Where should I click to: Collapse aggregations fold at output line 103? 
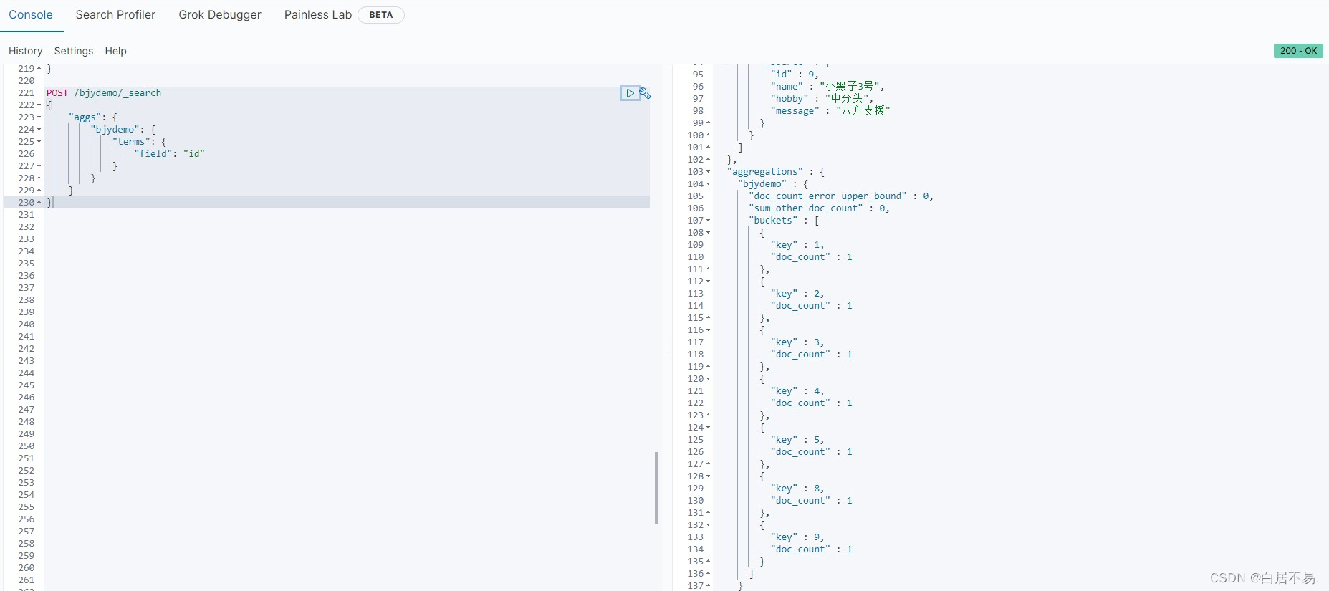(709, 172)
